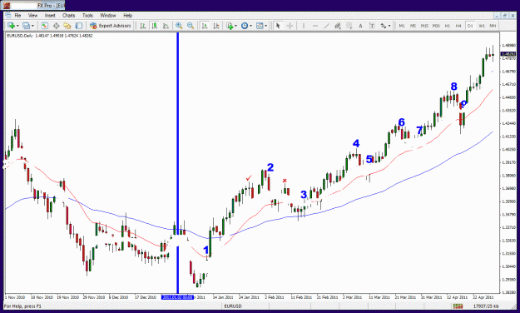Click the connection status bars icon

point(458,306)
